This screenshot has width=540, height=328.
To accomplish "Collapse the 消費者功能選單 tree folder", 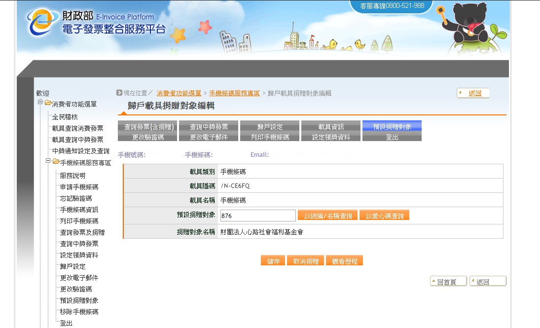I will (40, 103).
